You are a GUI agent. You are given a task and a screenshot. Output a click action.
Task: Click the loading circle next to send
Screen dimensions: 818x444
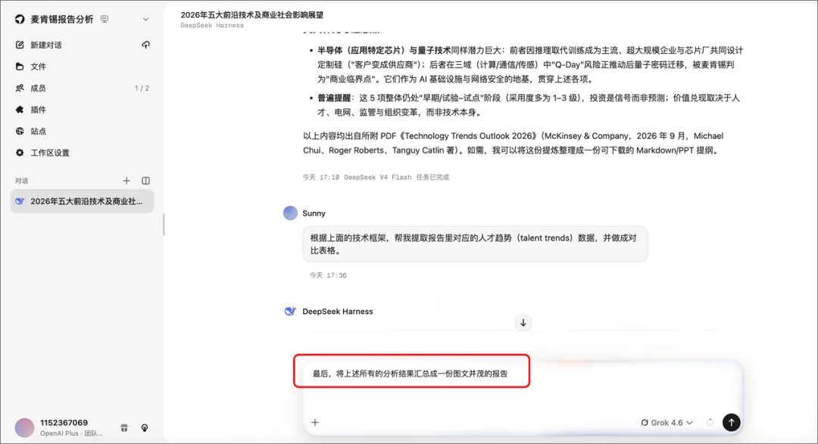click(x=710, y=423)
